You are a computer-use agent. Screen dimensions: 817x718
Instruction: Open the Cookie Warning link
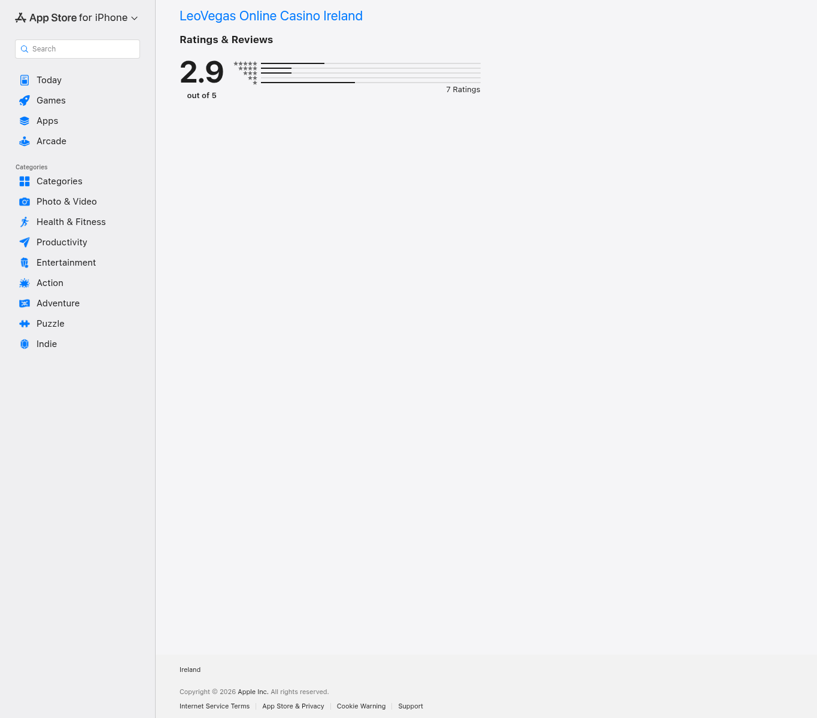pos(361,706)
